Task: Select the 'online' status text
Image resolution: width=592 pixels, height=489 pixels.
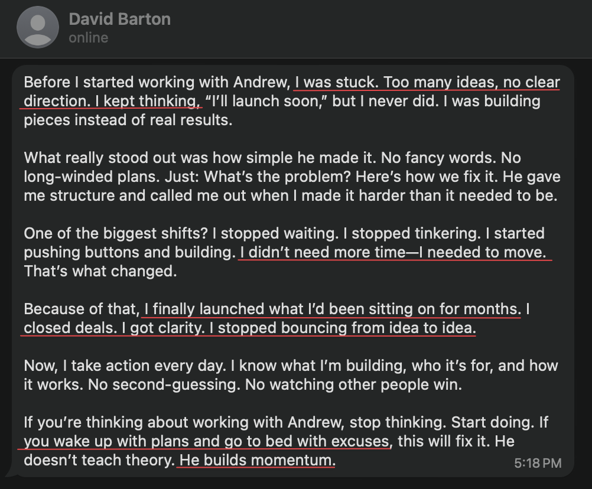Action: [89, 37]
